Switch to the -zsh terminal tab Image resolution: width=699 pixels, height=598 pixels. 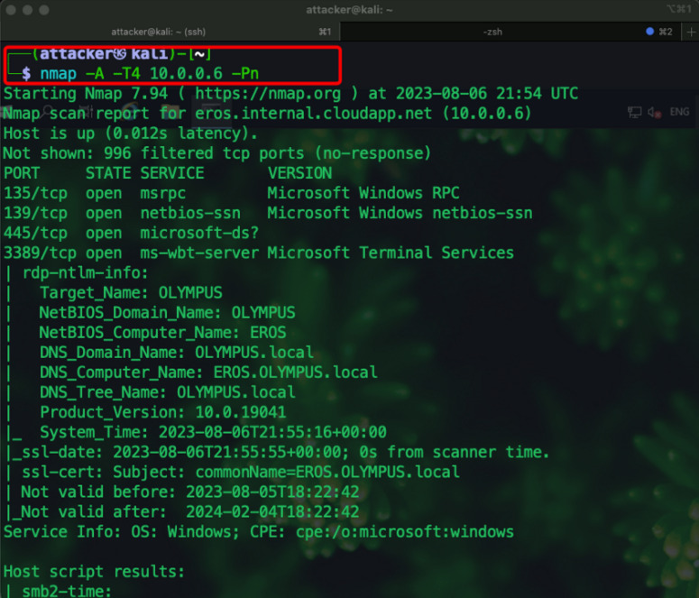[492, 32]
